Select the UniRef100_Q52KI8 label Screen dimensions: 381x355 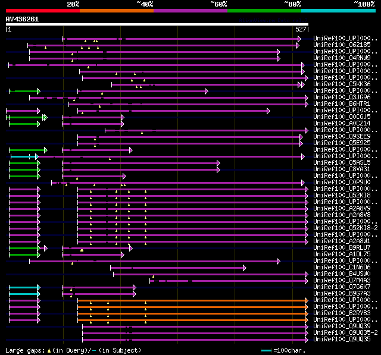click(x=342, y=195)
